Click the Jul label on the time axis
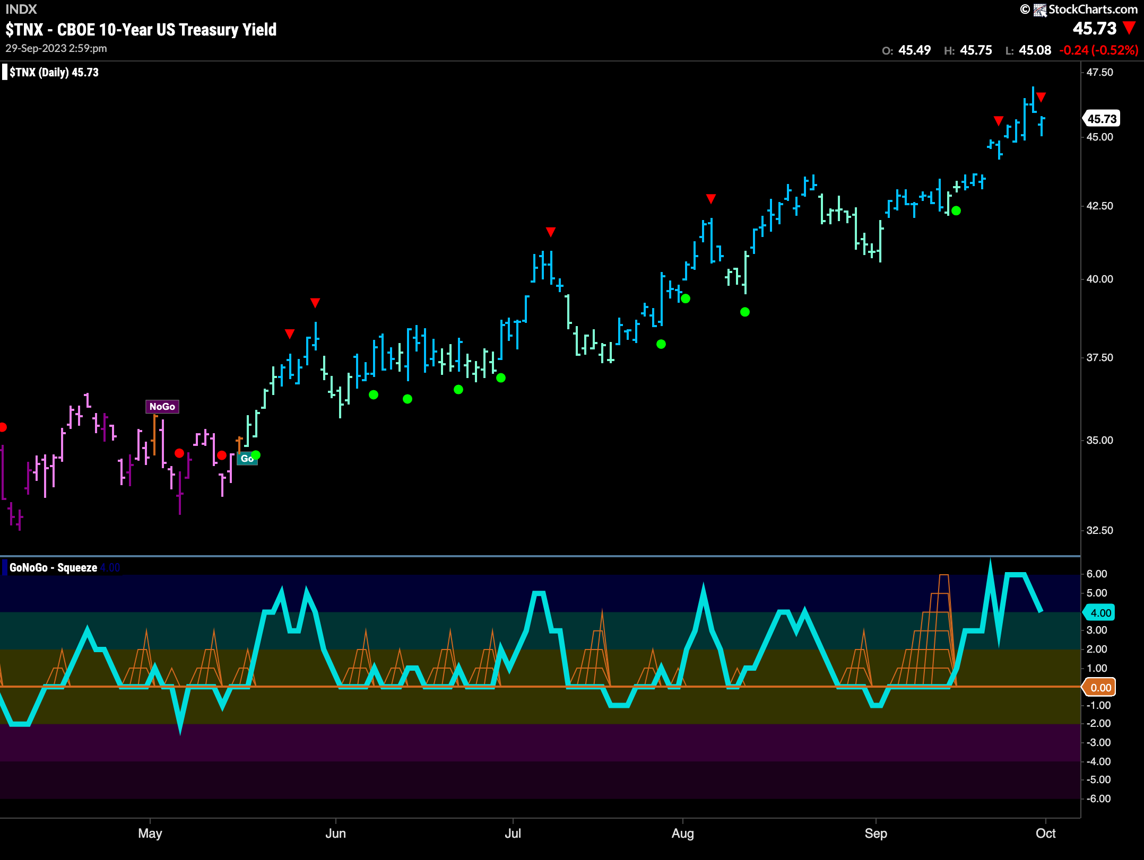This screenshot has width=1144, height=860. tap(513, 833)
